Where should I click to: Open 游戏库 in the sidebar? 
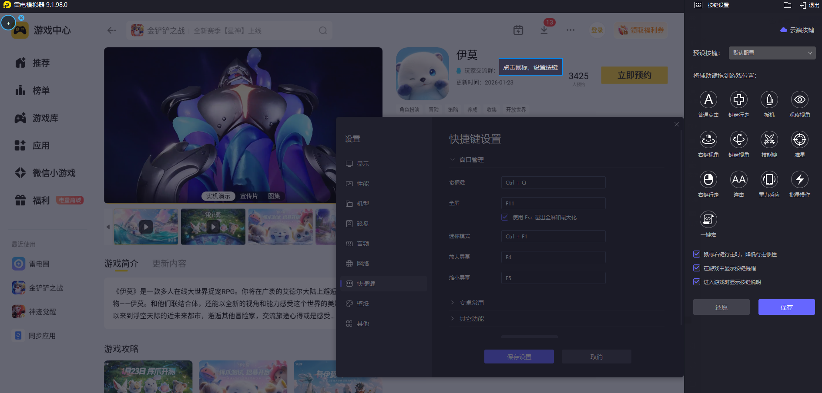tap(37, 118)
